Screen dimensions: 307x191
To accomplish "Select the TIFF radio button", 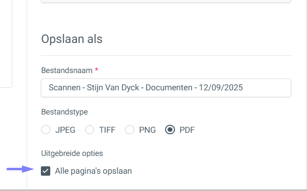I will pos(89,130).
